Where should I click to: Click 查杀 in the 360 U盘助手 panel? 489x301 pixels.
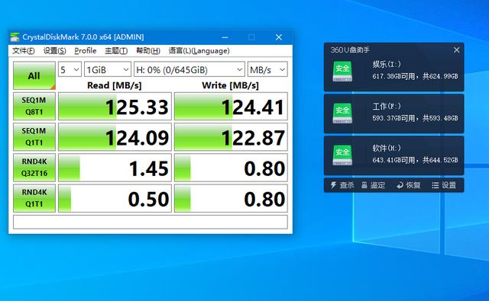click(x=342, y=185)
